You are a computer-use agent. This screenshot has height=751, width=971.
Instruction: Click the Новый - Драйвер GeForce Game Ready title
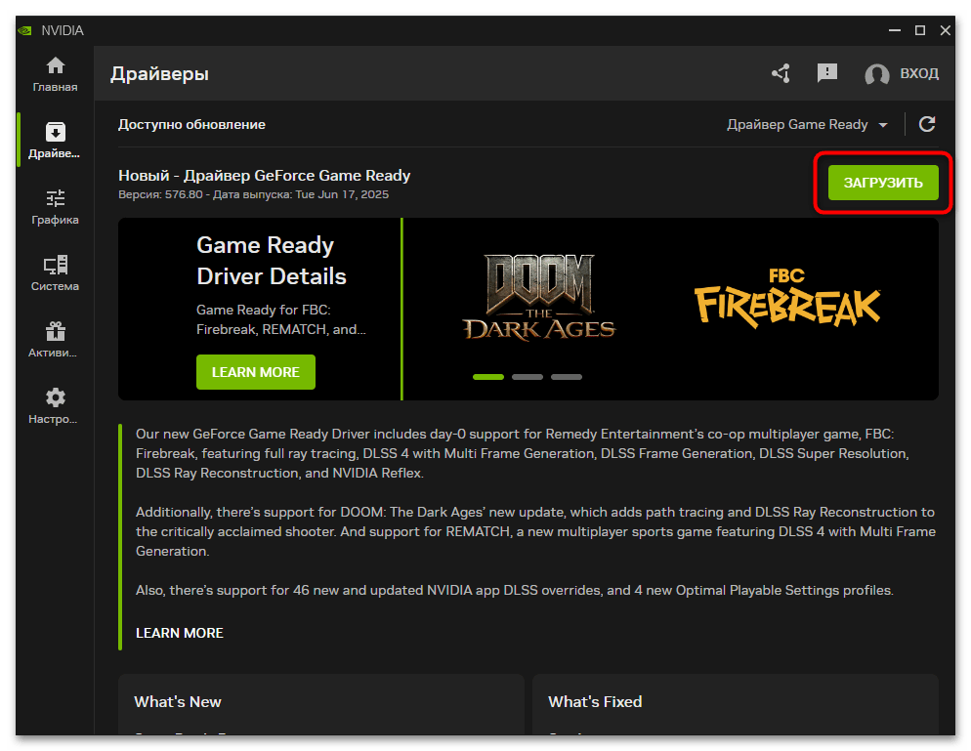pos(265,175)
